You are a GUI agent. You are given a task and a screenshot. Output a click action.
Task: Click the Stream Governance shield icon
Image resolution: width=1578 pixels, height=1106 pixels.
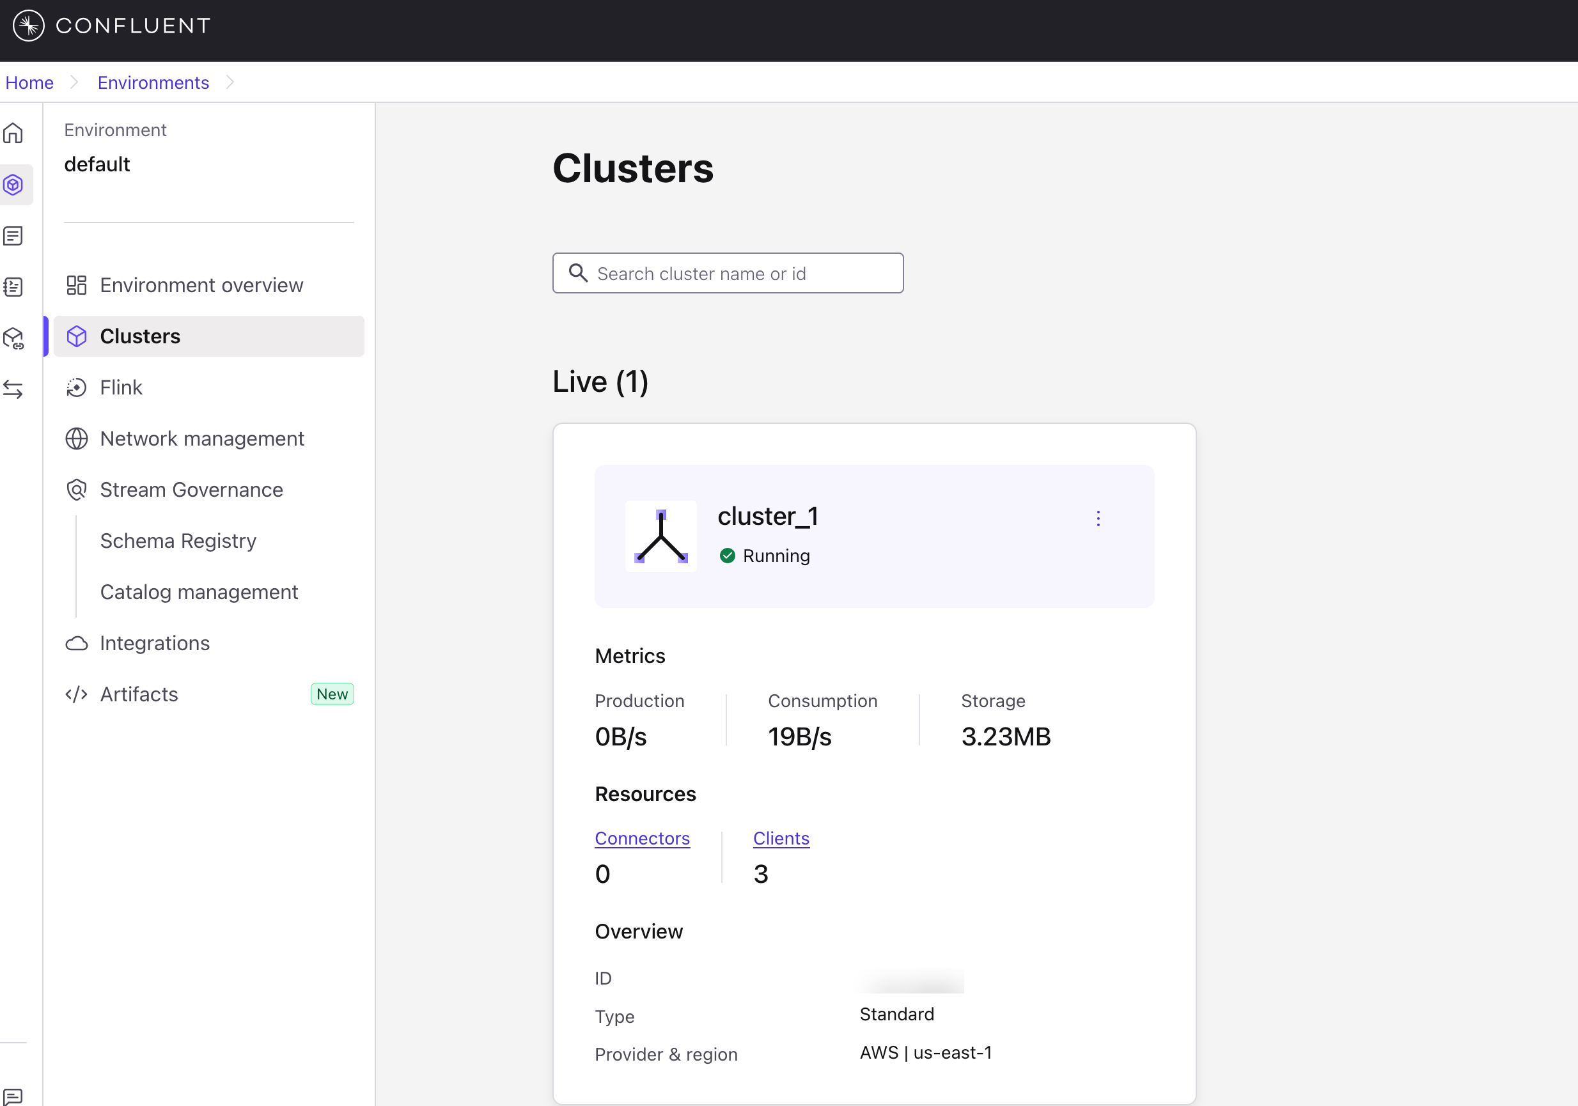[x=77, y=490]
